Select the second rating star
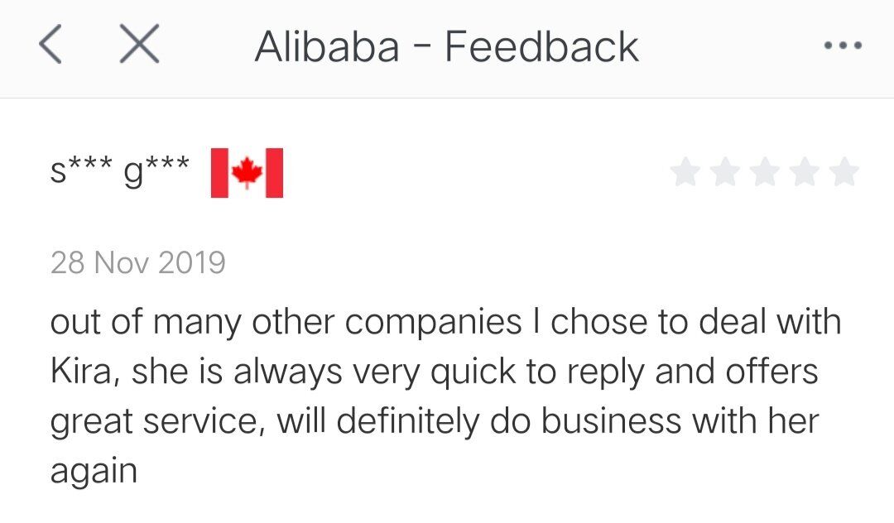This screenshot has height=523, width=894. point(725,173)
